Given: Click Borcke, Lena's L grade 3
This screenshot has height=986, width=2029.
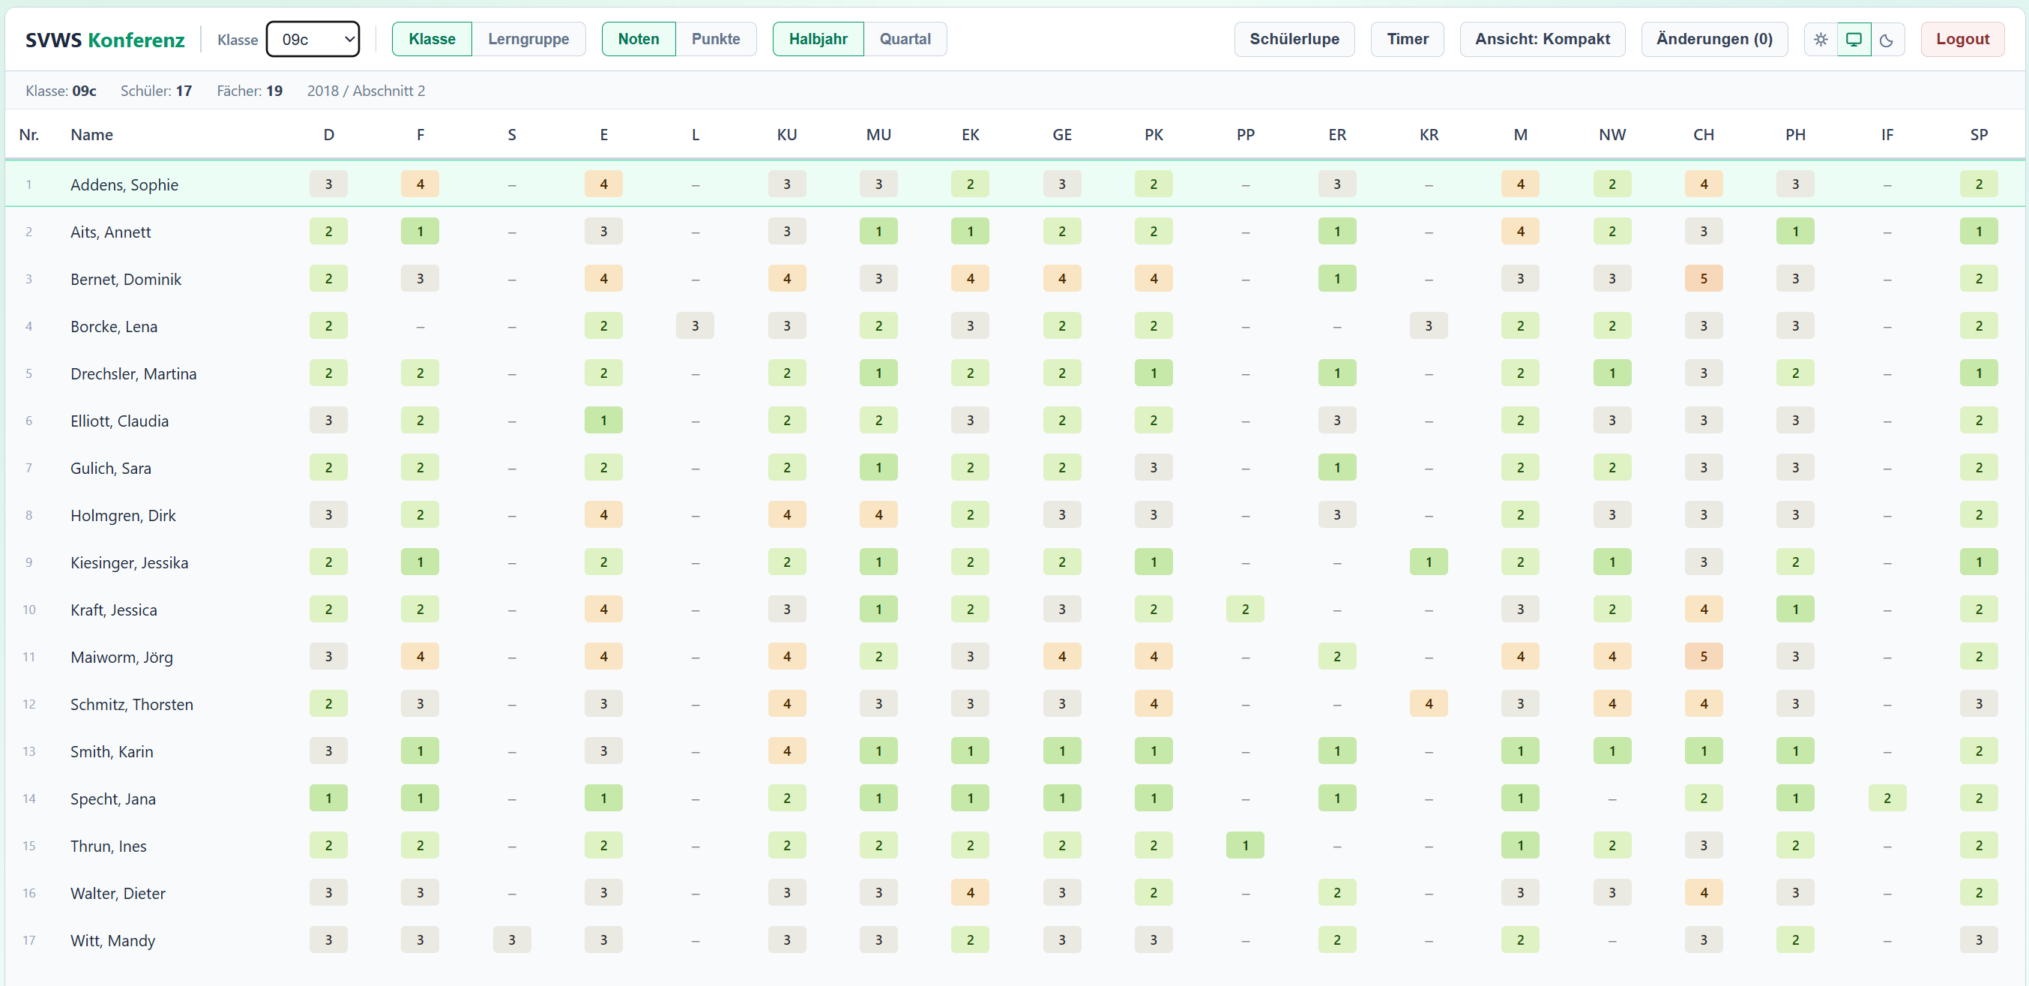Looking at the screenshot, I should (695, 326).
